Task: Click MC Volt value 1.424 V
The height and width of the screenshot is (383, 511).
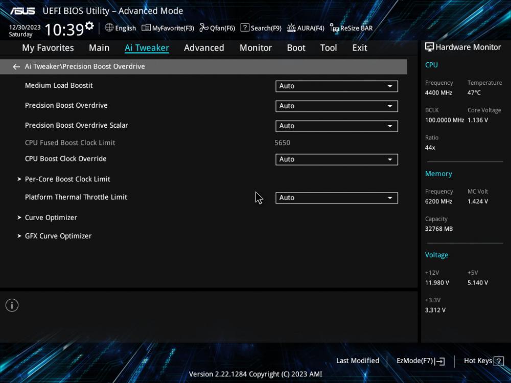Action: point(478,202)
